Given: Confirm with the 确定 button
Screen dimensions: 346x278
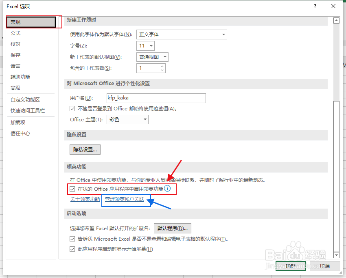Looking at the screenshot, I should coord(291,266).
